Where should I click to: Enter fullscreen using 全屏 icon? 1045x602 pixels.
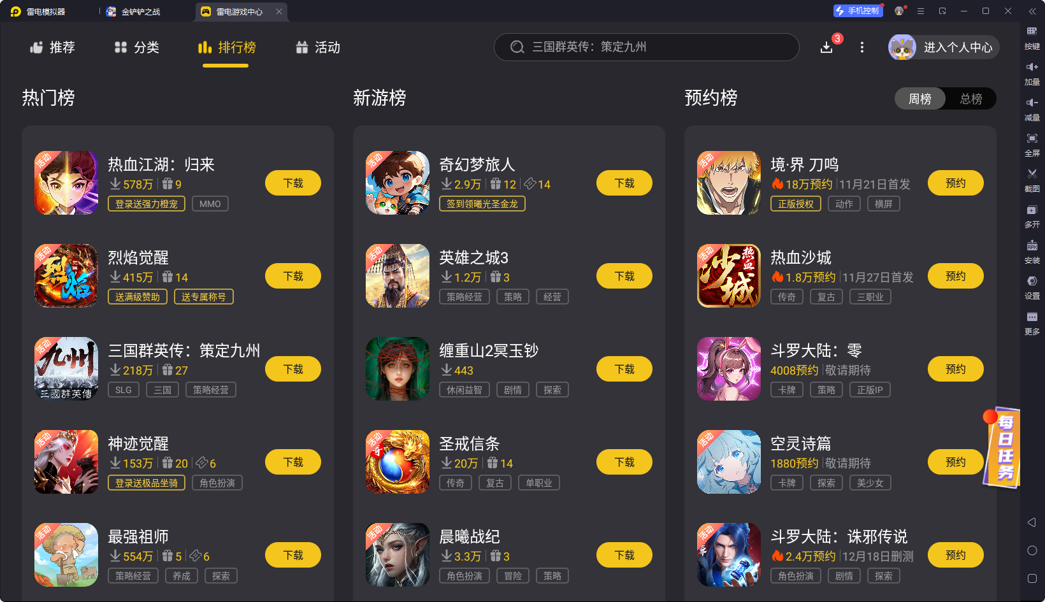coord(1032,145)
